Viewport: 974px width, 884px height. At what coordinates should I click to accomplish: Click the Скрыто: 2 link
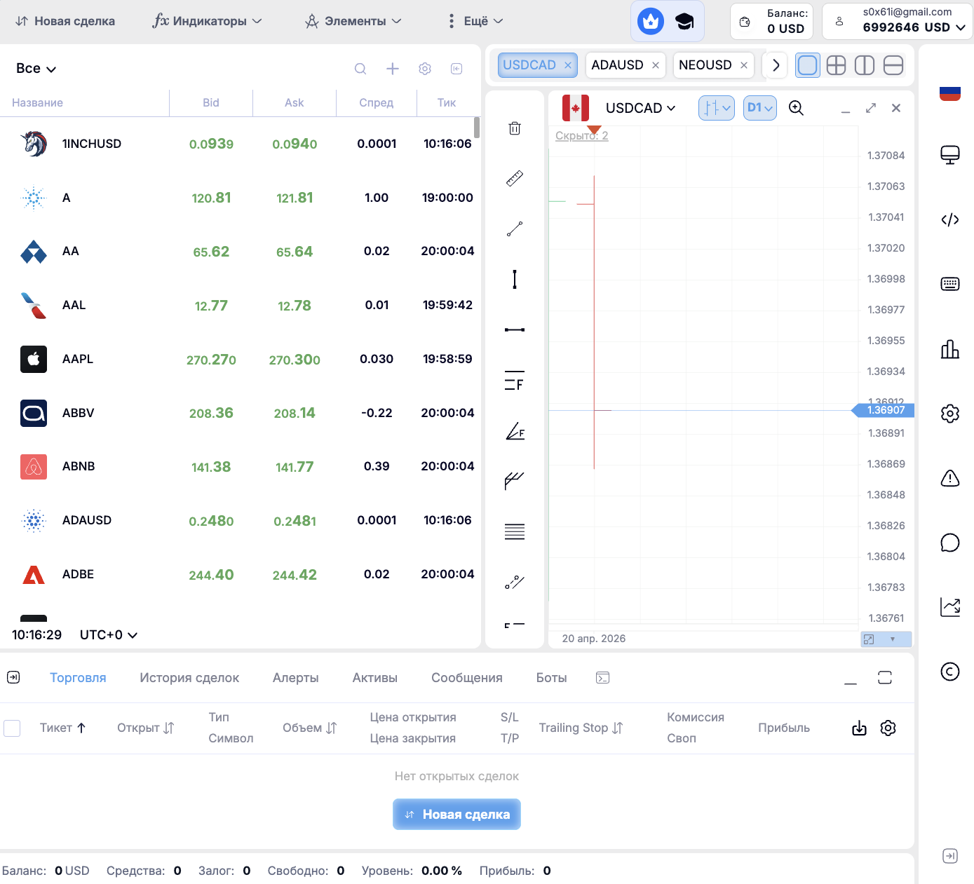tap(581, 136)
